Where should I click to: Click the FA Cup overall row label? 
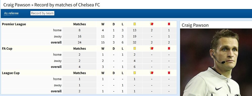point(56,67)
